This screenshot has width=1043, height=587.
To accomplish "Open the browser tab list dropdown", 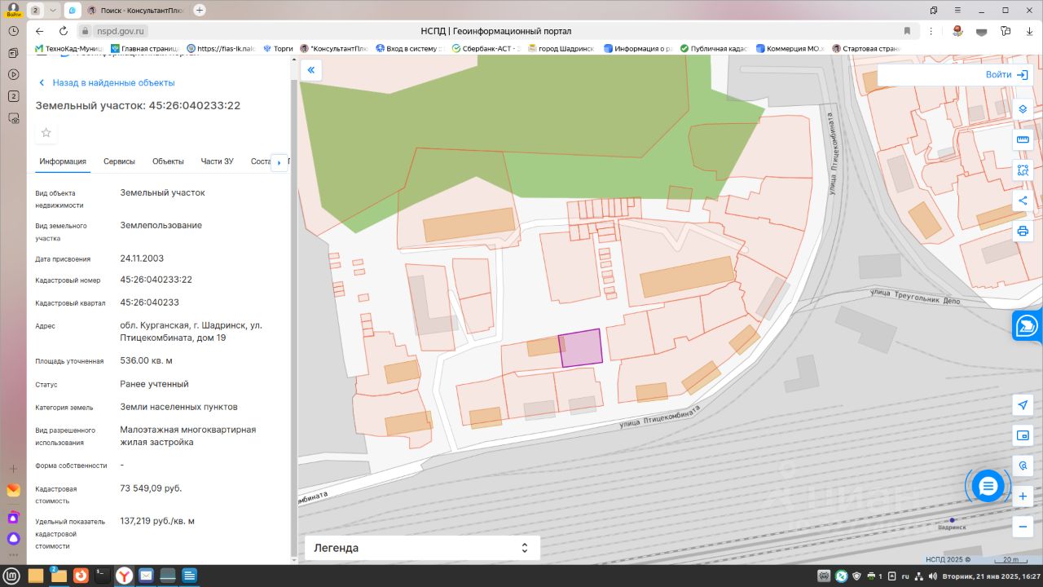I will (53, 11).
